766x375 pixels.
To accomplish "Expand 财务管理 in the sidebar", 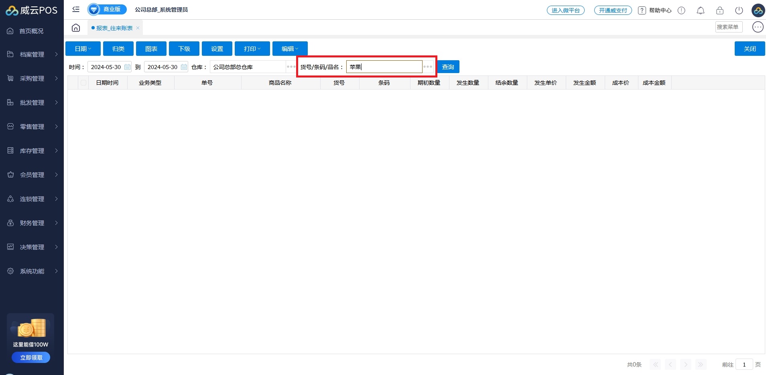I will tap(32, 223).
